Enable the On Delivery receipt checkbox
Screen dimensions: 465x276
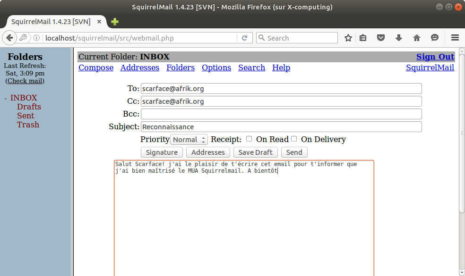pos(294,139)
